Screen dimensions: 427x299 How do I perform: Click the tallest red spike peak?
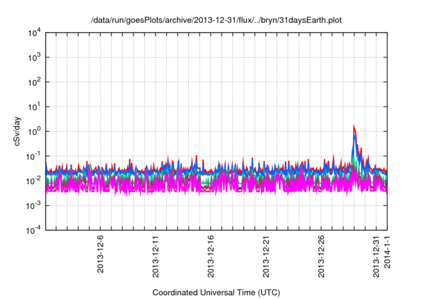coord(354,126)
